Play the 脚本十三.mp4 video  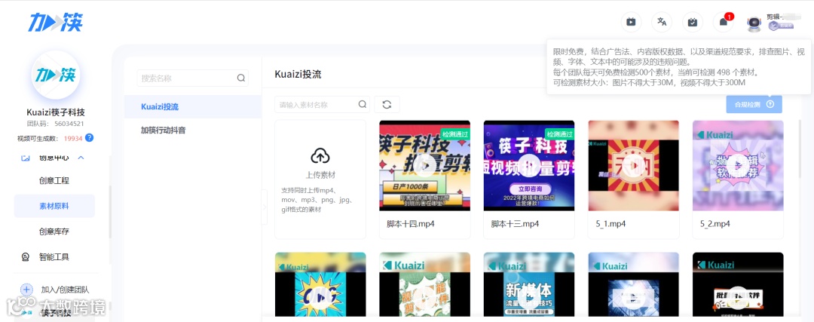[x=529, y=166]
